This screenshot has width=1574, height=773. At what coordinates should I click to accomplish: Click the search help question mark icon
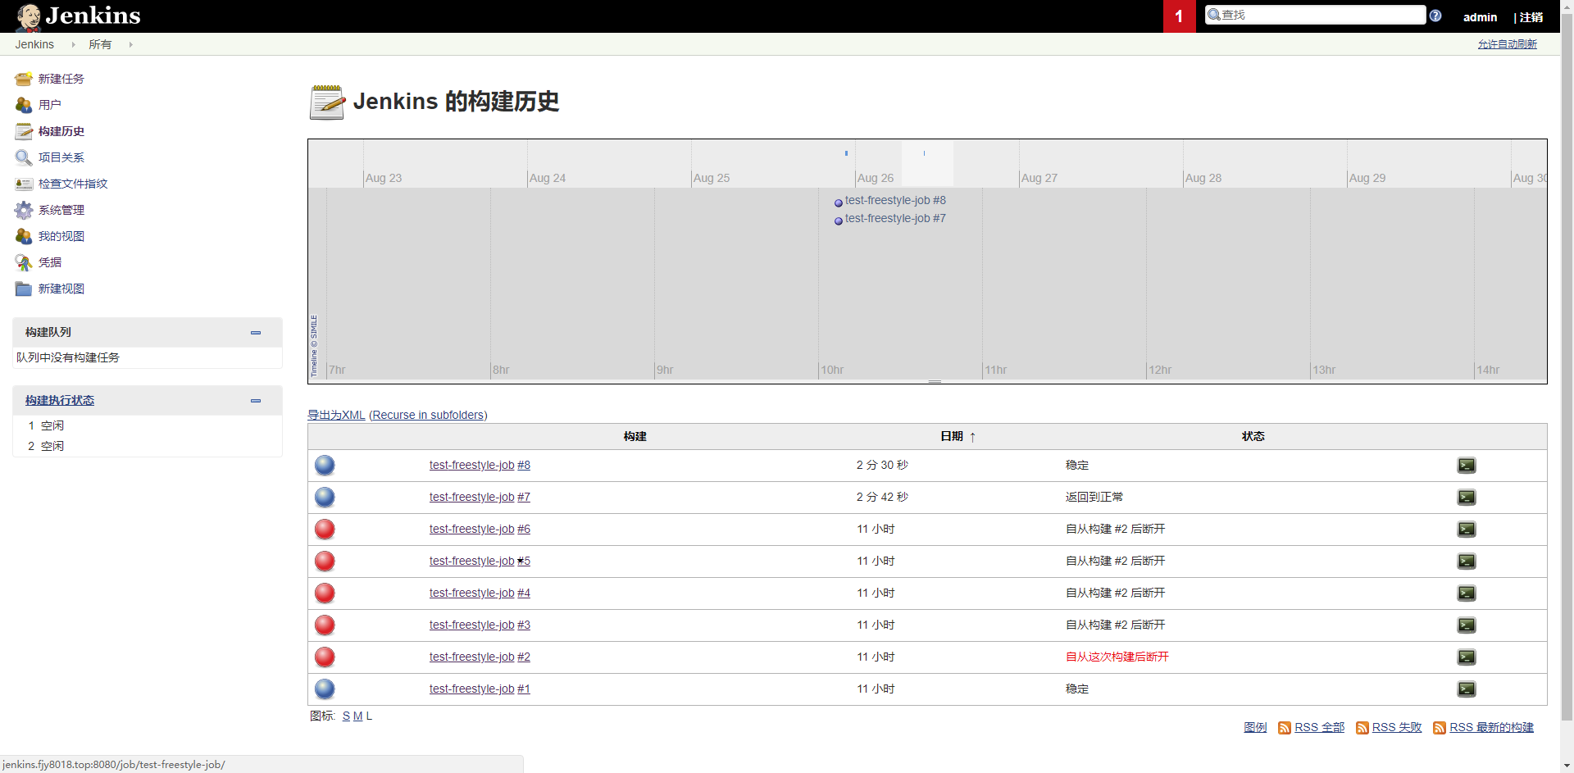coord(1435,16)
